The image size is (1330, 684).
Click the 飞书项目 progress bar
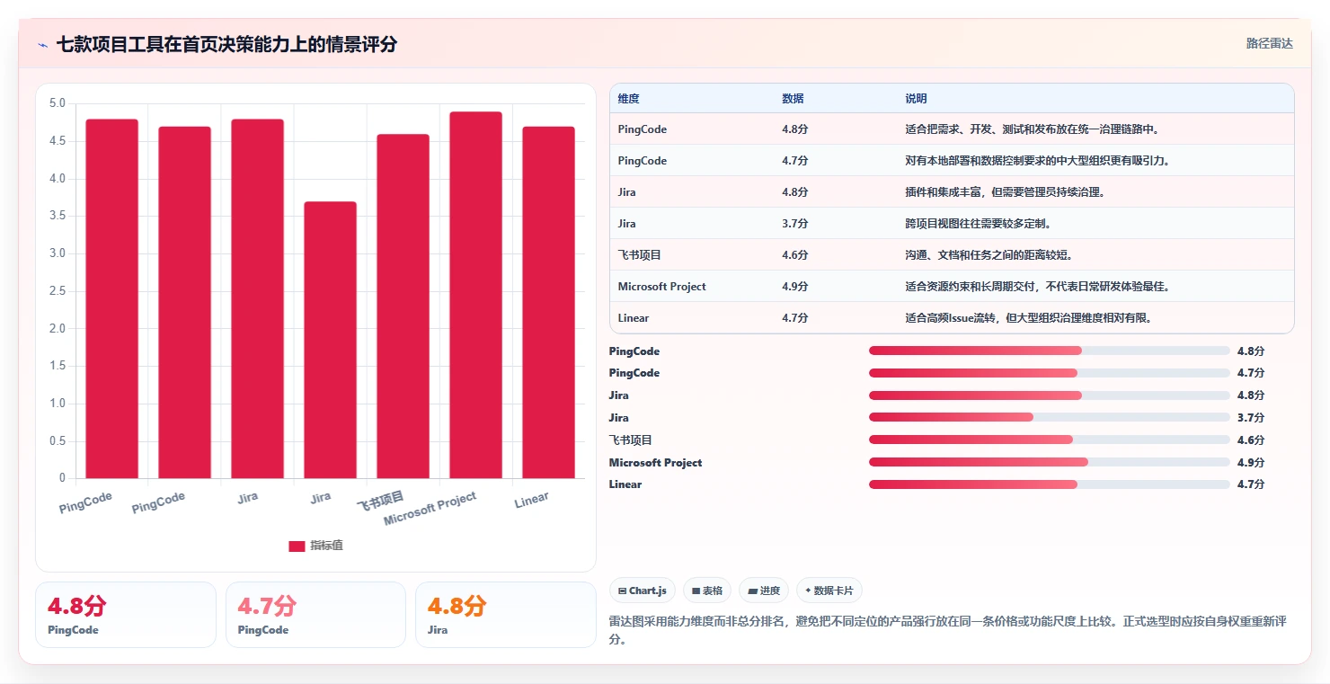point(1049,440)
